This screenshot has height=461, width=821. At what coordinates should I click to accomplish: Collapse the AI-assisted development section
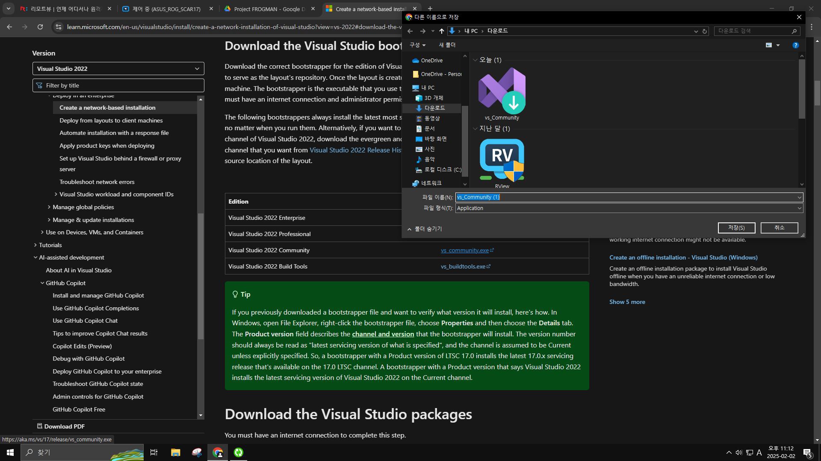(x=35, y=258)
